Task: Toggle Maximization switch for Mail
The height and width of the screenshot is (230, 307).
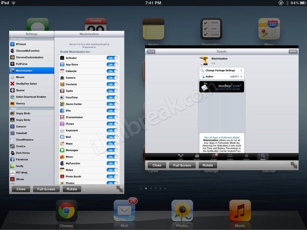Action: click(x=112, y=137)
